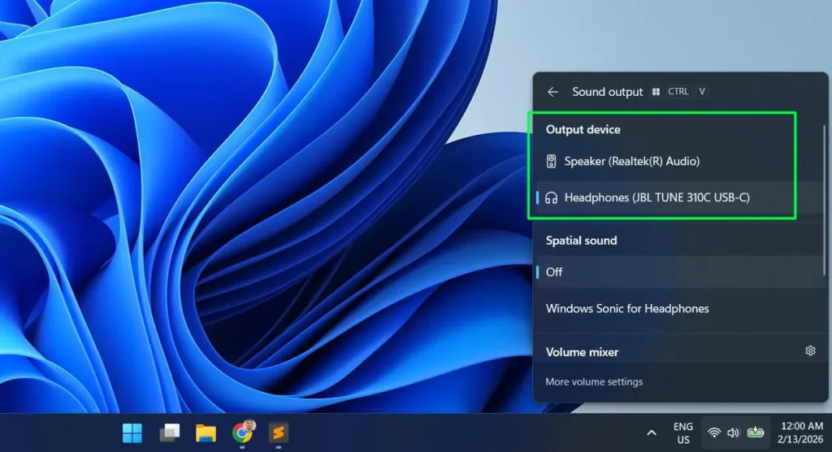Click the Output device heading
Image resolution: width=832 pixels, height=452 pixels.
point(583,129)
